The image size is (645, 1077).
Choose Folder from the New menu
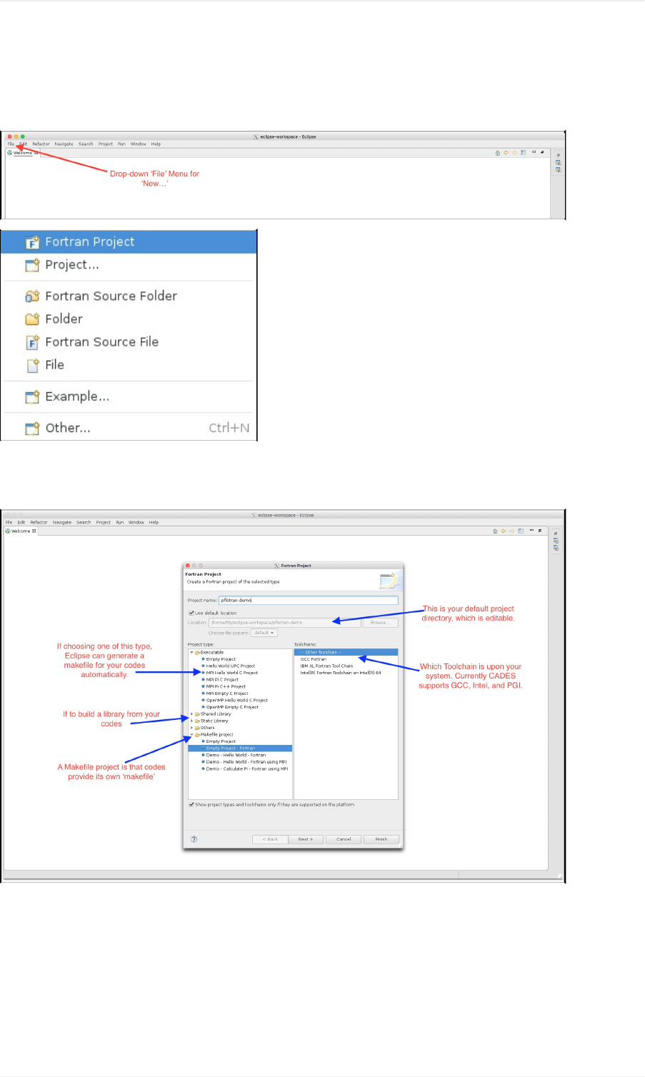[129, 319]
